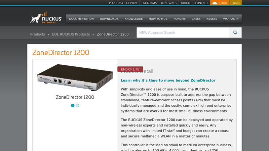Click the paragraph starting 'This controller is focused'
The image size is (269, 151).
click(x=177, y=147)
